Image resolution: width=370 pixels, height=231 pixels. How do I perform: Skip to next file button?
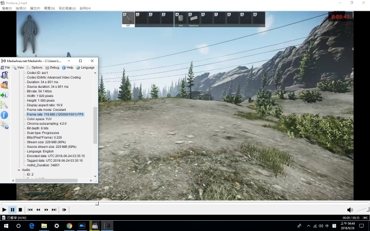point(54,209)
